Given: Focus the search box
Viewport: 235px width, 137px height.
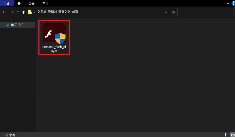Looking at the screenshot, I should pos(207,12).
